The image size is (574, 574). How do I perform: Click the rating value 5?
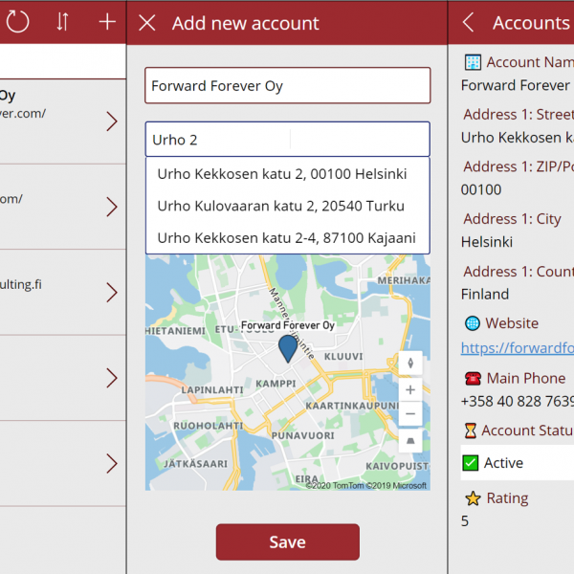tap(465, 521)
